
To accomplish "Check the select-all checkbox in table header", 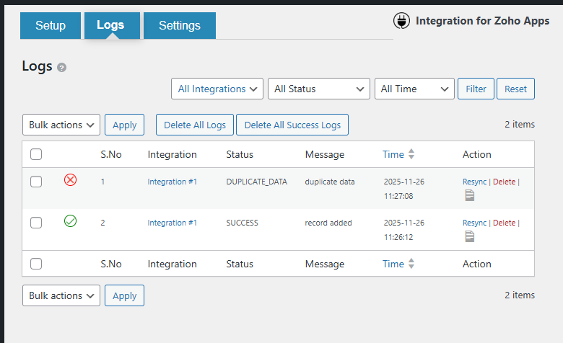I will coord(36,154).
